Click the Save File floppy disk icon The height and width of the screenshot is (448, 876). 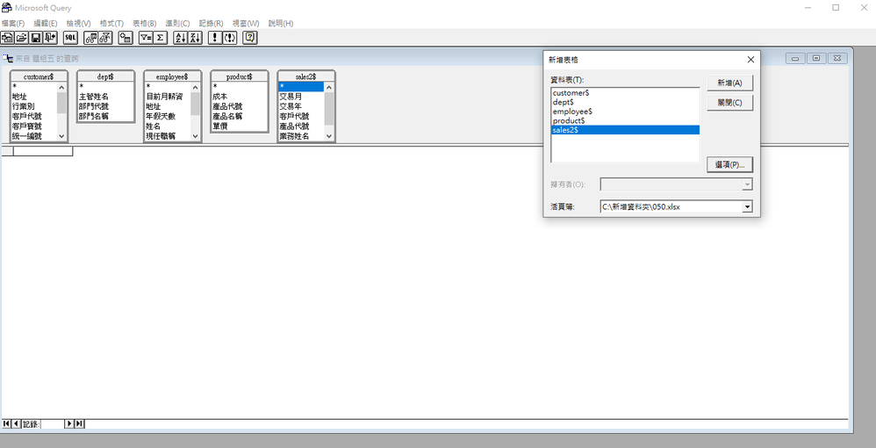click(36, 38)
